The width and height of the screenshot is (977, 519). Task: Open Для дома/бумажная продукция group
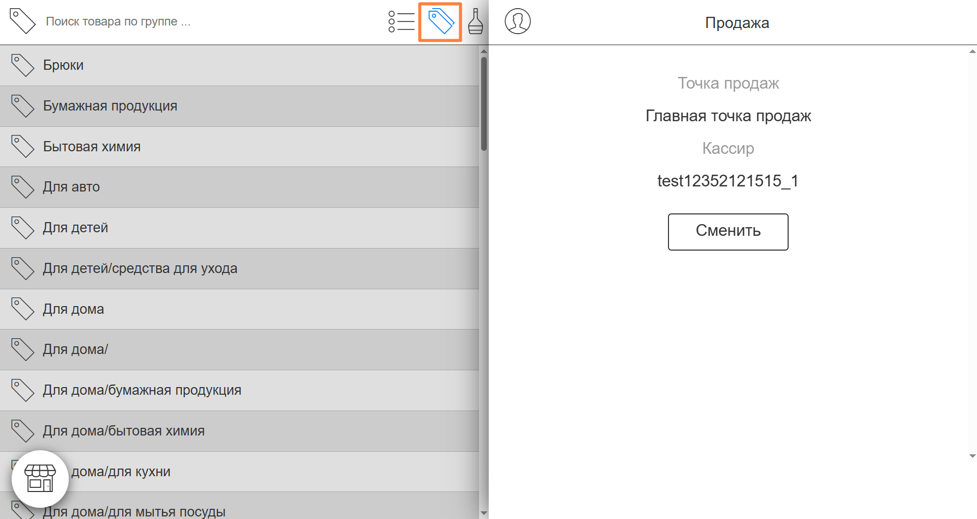[x=239, y=390]
